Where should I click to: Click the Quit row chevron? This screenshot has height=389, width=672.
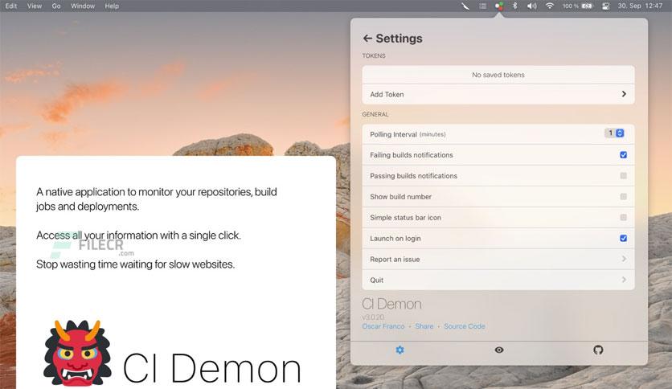pyautogui.click(x=624, y=280)
